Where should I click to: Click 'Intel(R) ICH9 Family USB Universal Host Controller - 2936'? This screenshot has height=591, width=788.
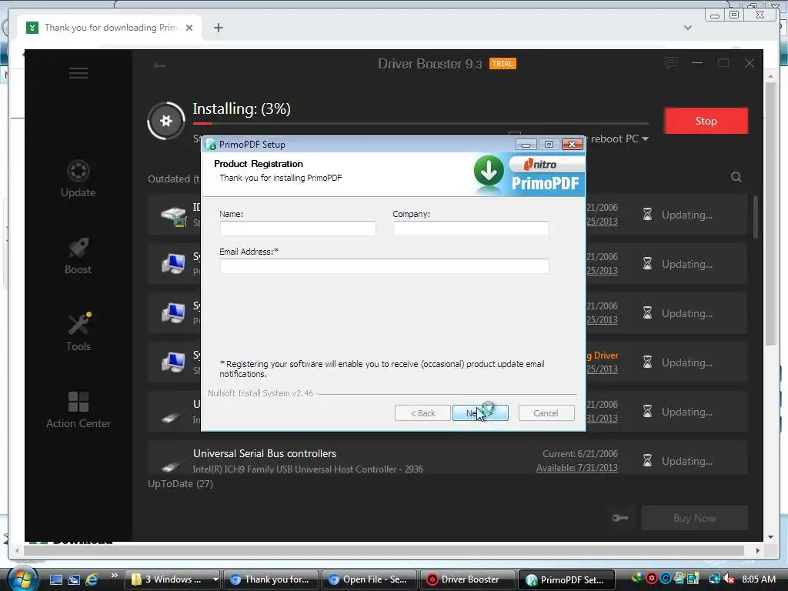pos(308,469)
